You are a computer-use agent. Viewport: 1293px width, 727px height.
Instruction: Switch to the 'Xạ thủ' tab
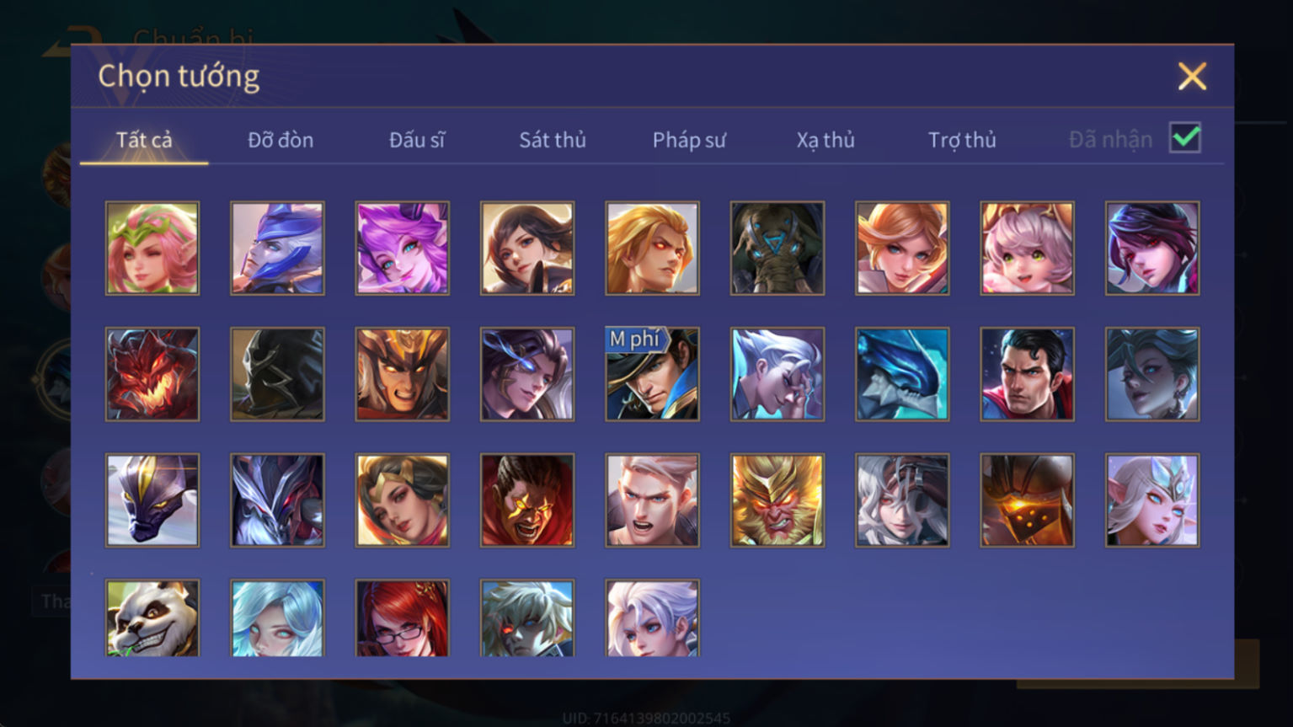click(825, 140)
